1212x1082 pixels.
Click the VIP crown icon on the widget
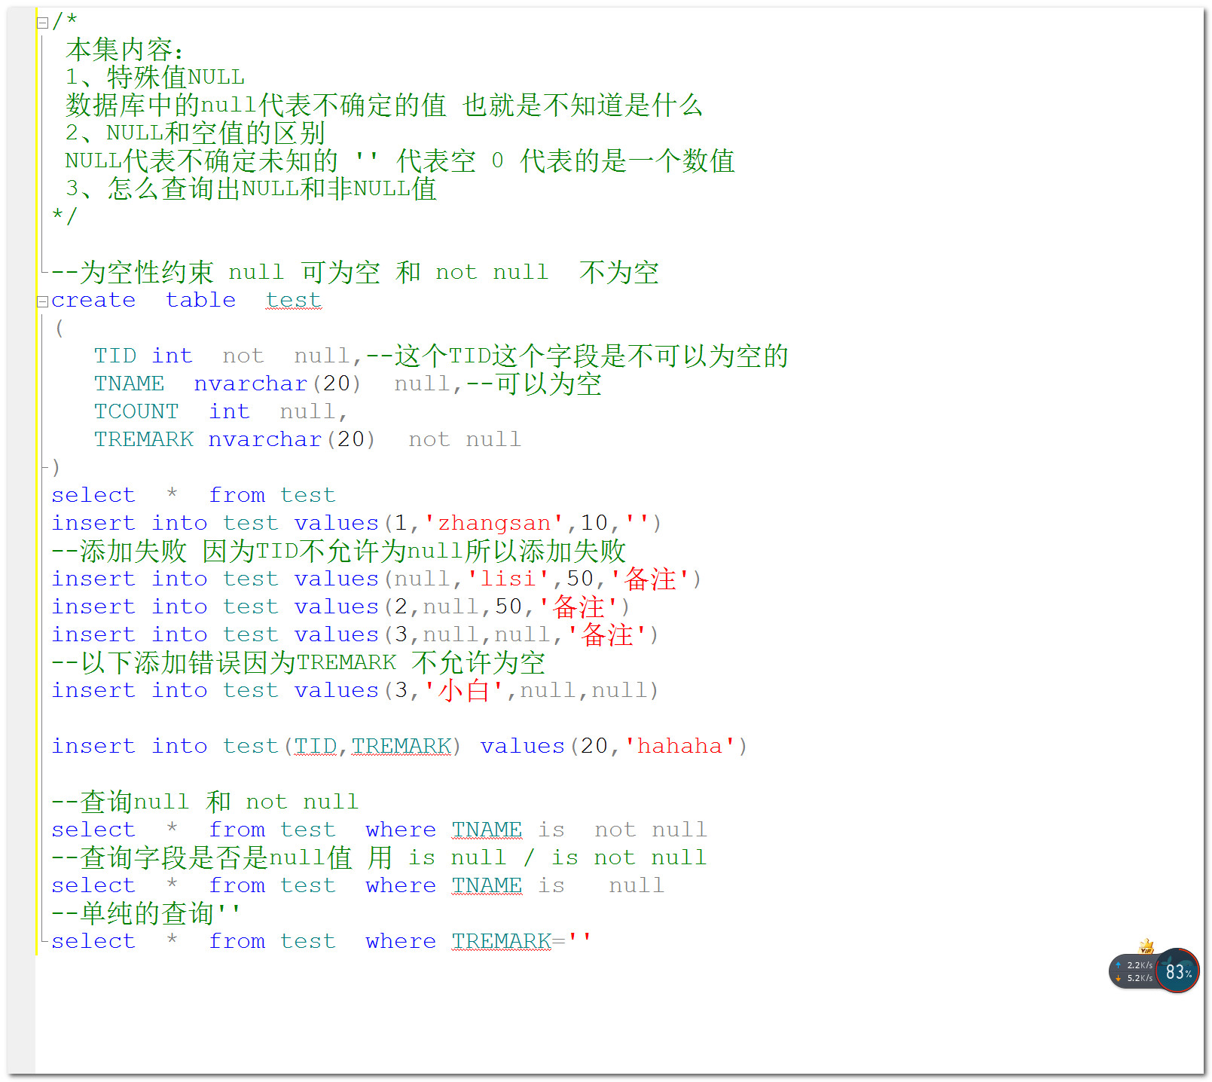pos(1146,946)
